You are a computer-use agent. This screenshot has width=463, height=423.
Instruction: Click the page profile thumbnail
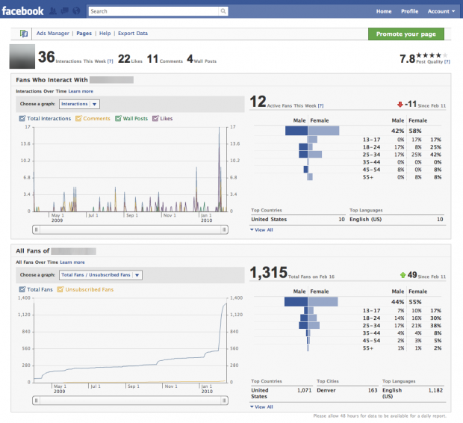point(22,57)
